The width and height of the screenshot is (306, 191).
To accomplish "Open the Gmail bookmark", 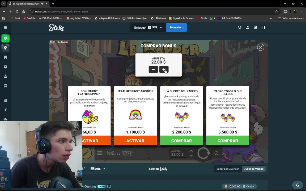I will point(15,18).
